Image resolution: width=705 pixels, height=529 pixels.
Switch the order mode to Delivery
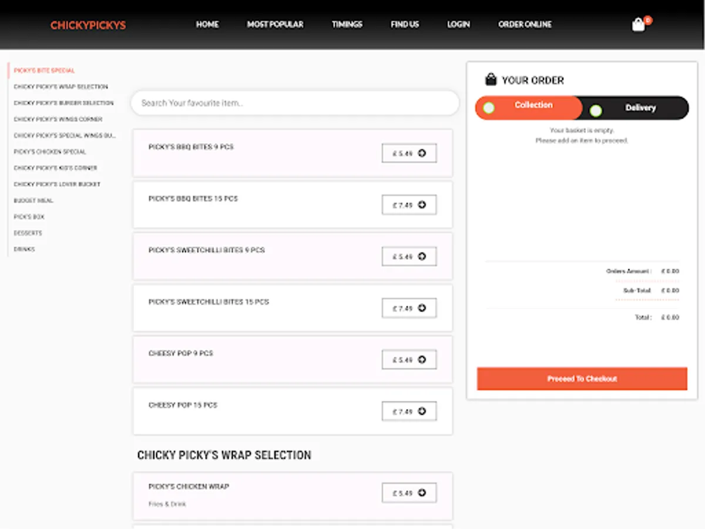(x=640, y=108)
